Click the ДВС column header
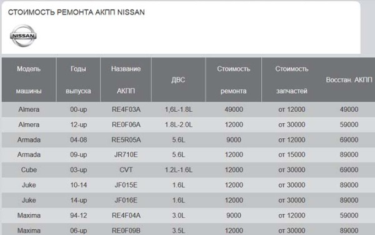The image size is (375, 235). pyautogui.click(x=178, y=79)
